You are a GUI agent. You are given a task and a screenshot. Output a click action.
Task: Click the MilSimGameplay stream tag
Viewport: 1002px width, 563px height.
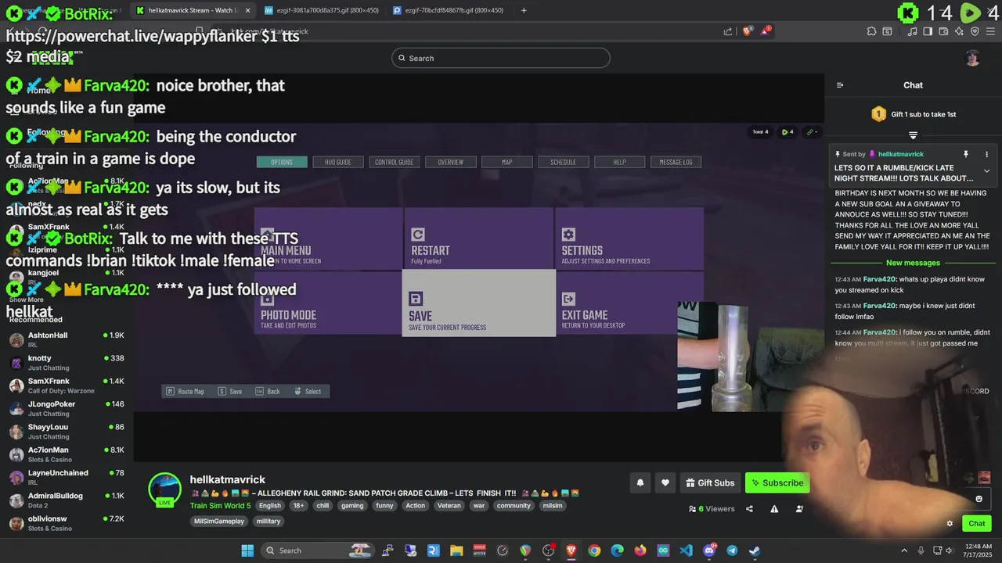219,521
